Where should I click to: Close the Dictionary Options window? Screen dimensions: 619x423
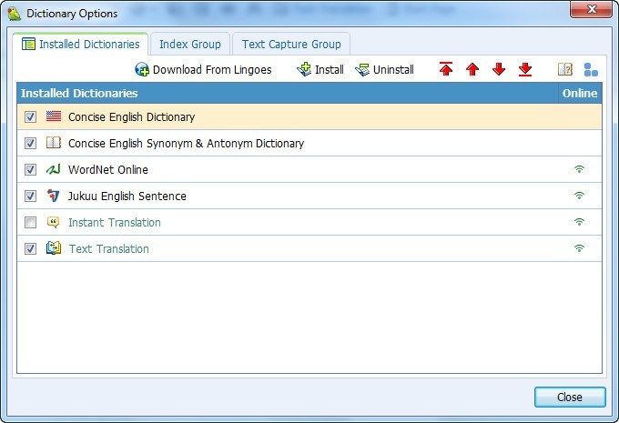[x=591, y=9]
